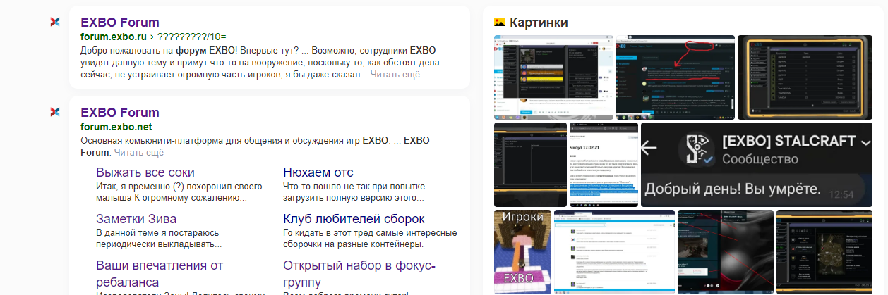Open the Игроки EXBO Minecraft-style thumbnail

[522, 251]
